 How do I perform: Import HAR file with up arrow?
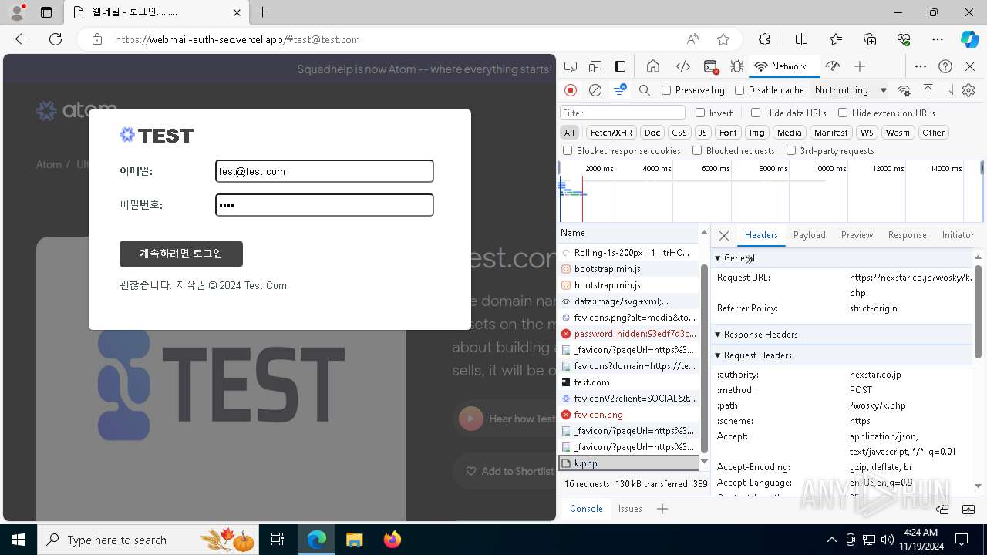click(x=928, y=90)
